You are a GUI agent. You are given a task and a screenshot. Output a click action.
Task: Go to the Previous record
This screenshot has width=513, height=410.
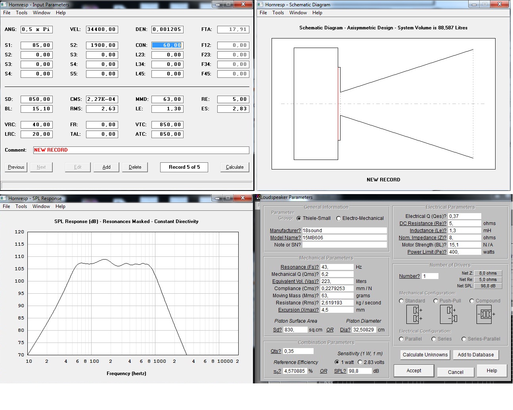pos(16,167)
